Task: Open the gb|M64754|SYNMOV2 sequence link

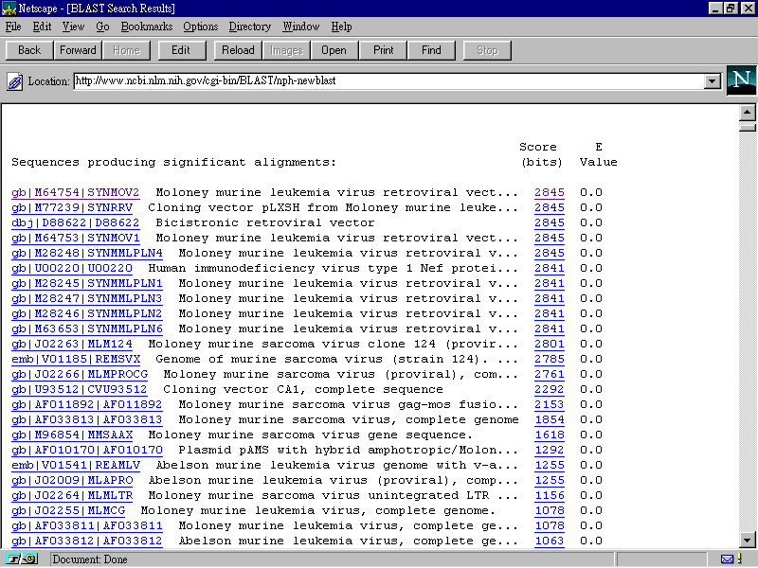Action: [75, 192]
